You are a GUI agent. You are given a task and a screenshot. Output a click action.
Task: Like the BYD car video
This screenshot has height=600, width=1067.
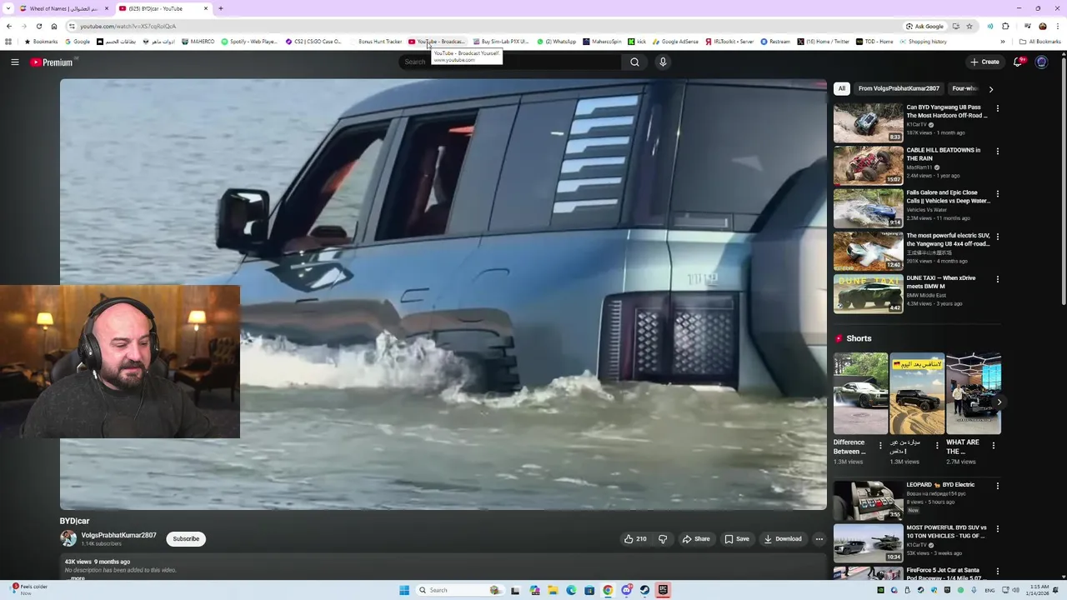(635, 539)
